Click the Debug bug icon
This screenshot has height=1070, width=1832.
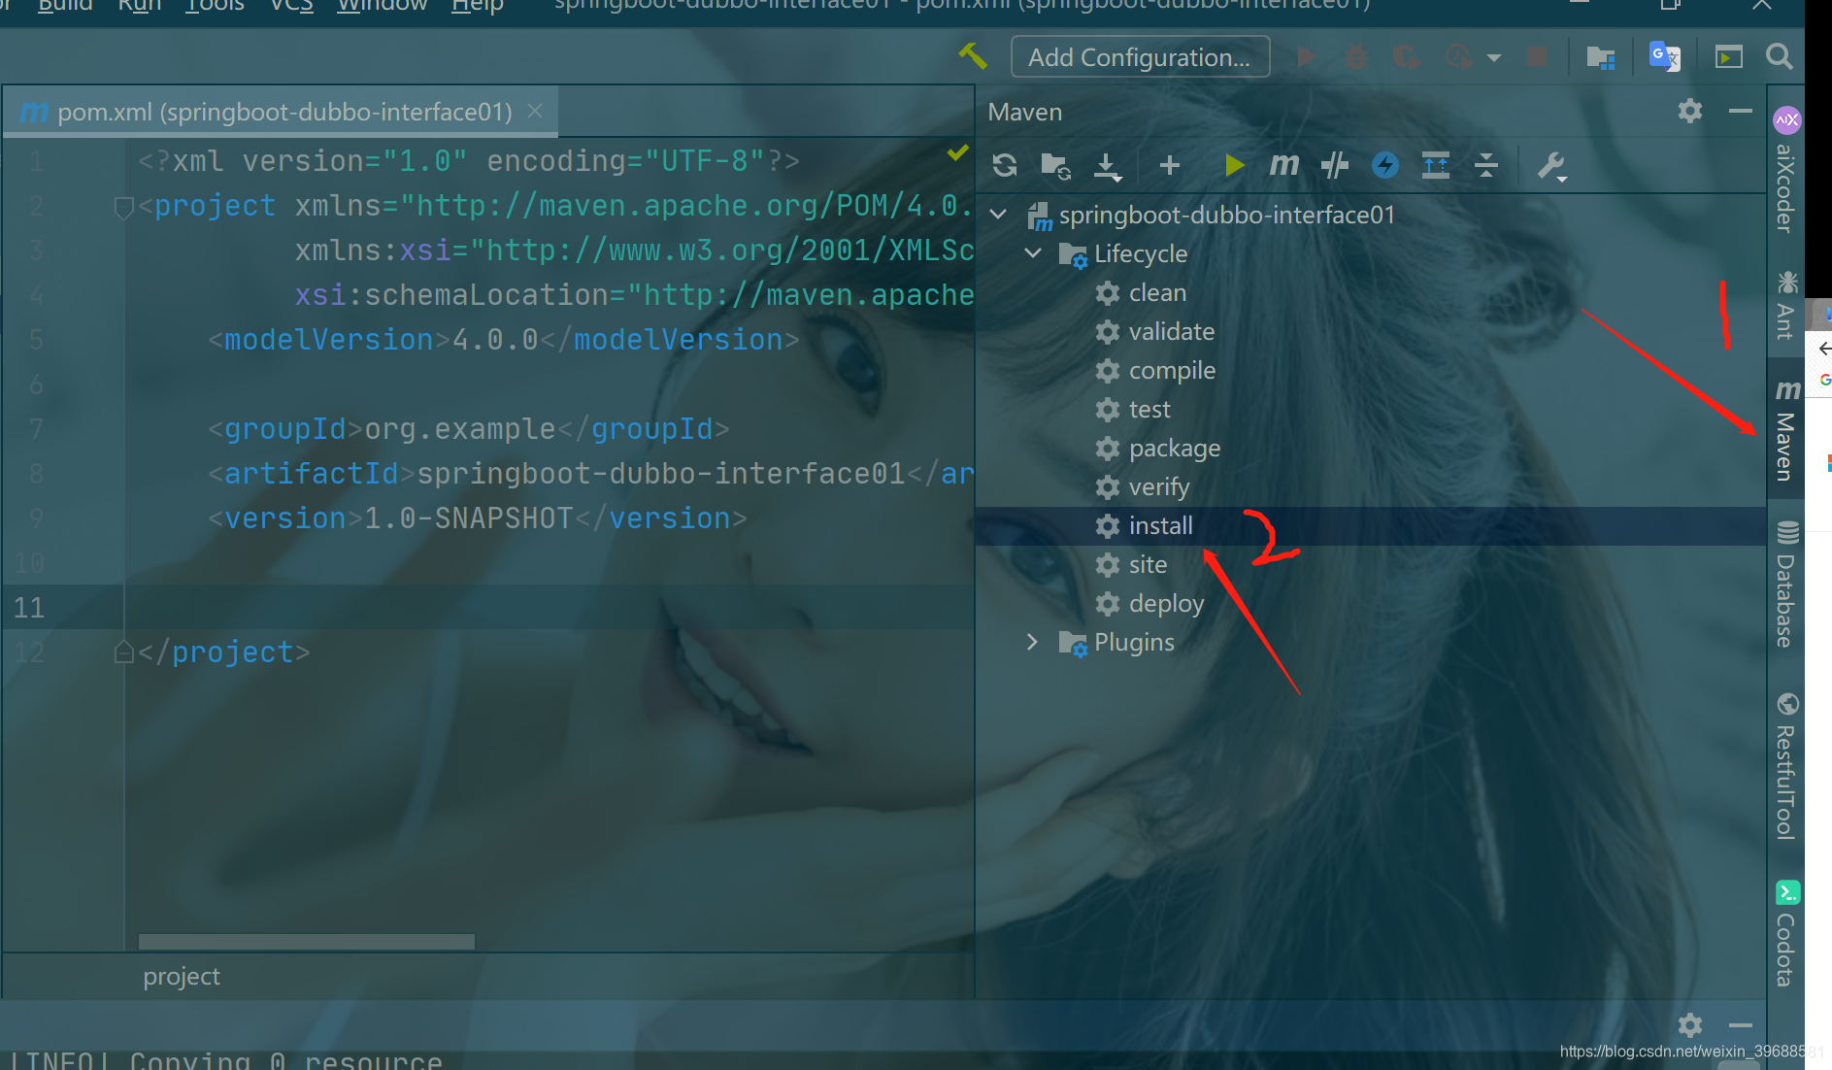pos(1356,57)
